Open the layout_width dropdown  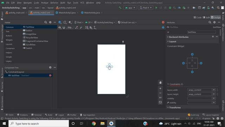point(214,90)
